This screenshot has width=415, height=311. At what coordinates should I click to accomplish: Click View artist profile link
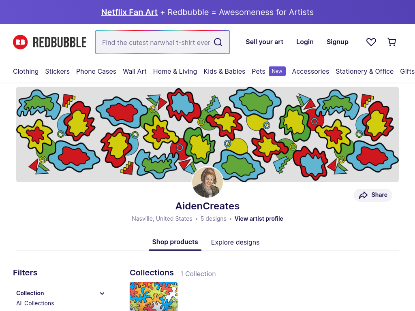coord(259,219)
